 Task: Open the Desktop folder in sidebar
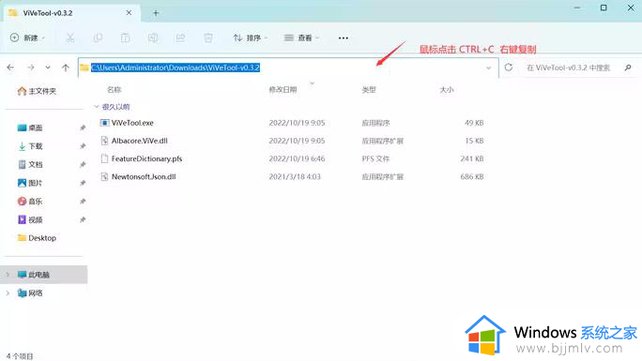click(x=37, y=238)
